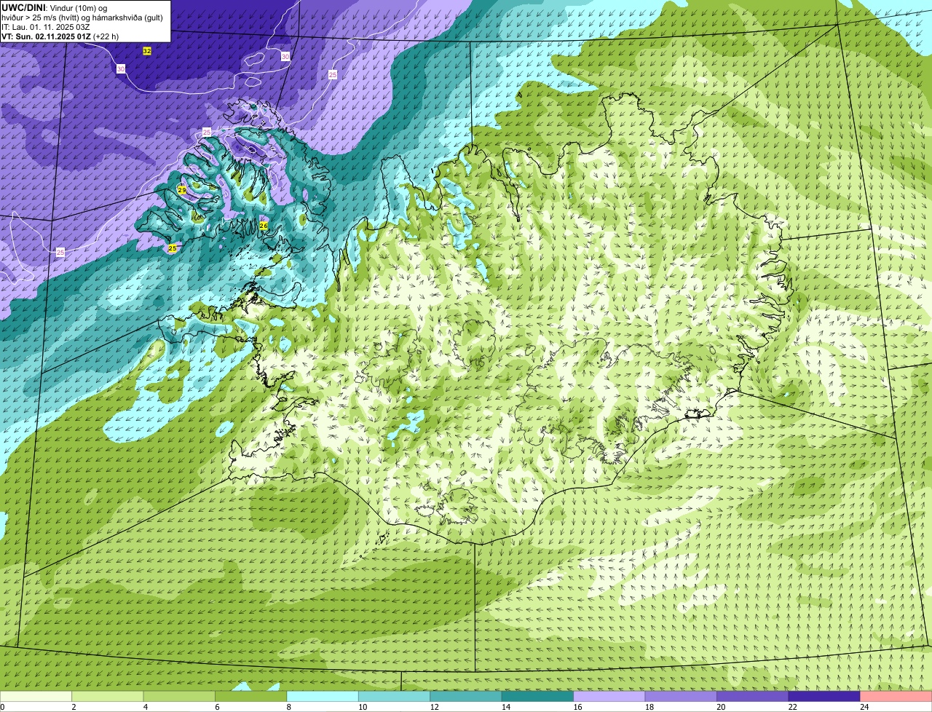The height and width of the screenshot is (712, 932).
Task: Click the legend scale value 10
Action: (x=363, y=707)
